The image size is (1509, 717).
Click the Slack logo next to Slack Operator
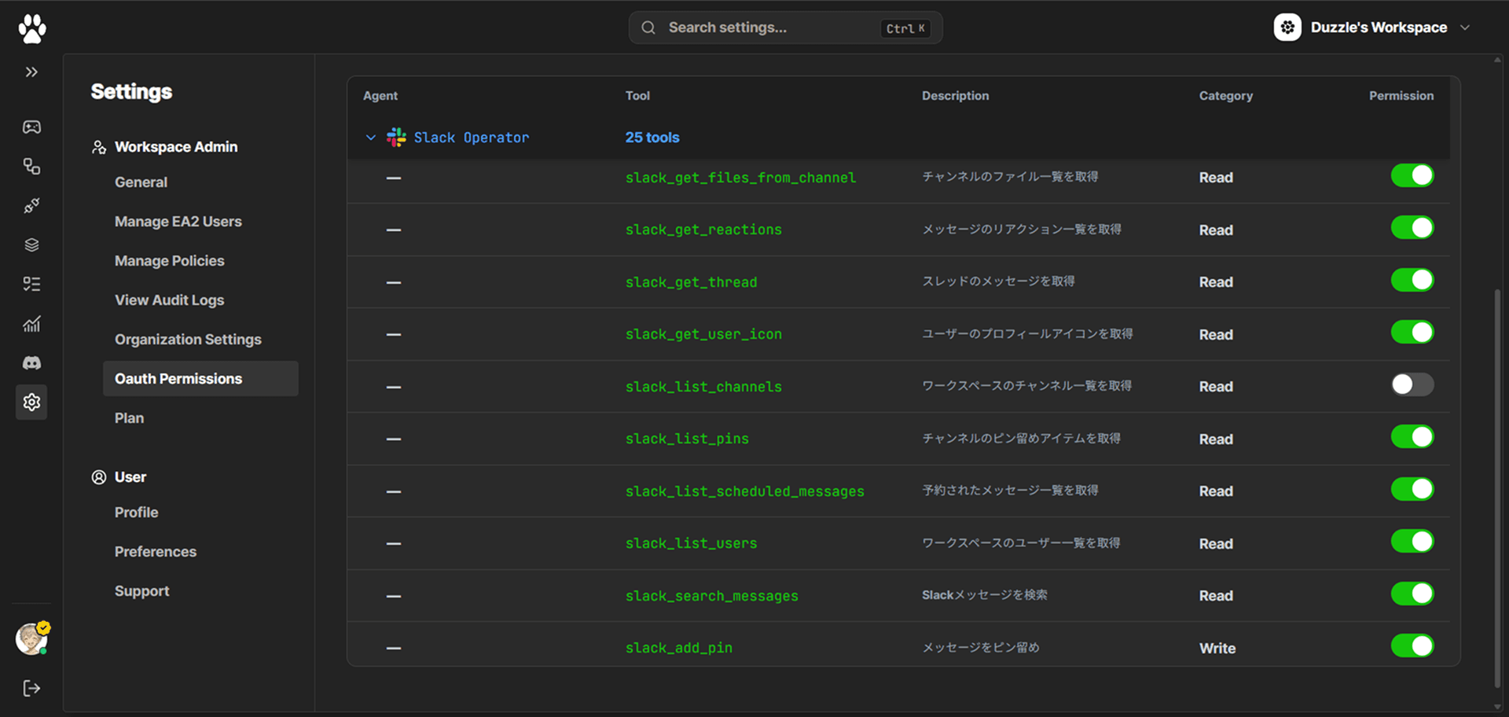pyautogui.click(x=396, y=137)
